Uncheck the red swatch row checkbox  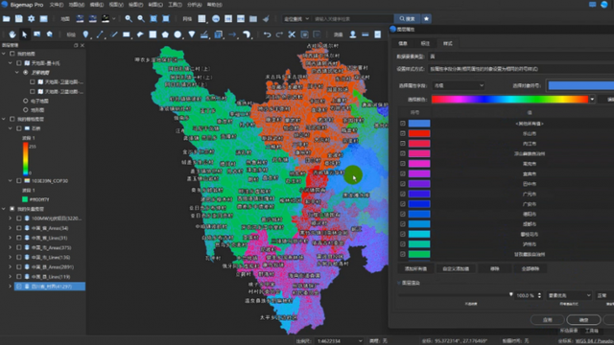(x=403, y=133)
